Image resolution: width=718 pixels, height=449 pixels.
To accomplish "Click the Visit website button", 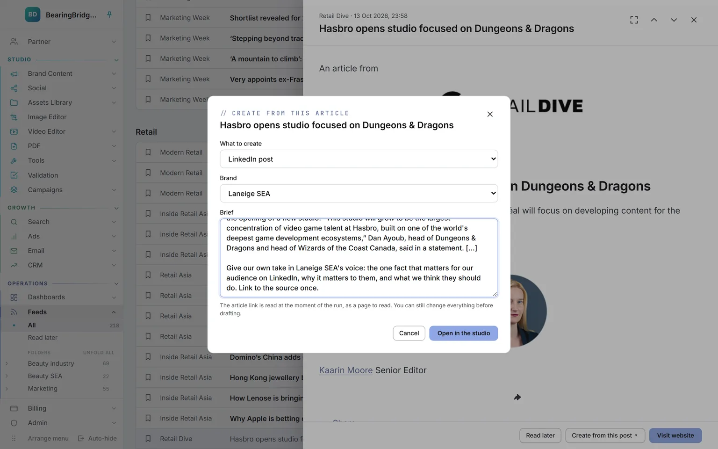I will [675, 435].
